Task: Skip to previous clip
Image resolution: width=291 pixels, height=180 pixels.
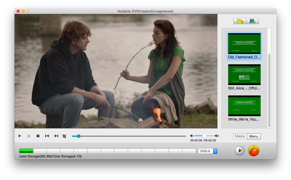Action: (47, 136)
